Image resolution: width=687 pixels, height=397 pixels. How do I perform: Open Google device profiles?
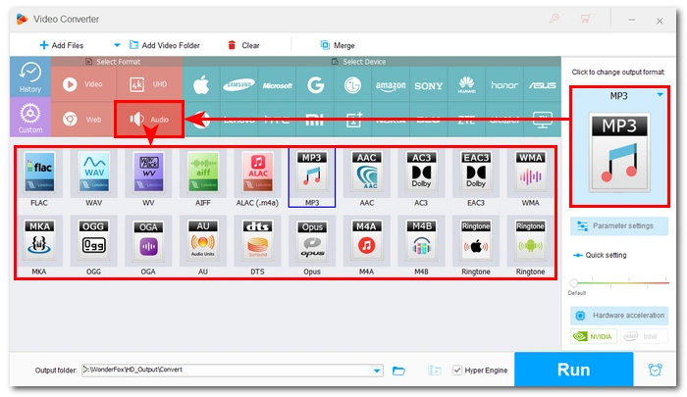click(315, 84)
